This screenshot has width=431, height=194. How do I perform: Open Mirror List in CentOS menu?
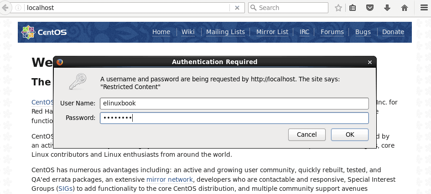tap(272, 32)
